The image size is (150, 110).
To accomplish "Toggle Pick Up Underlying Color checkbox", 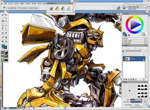I will click(124, 55).
